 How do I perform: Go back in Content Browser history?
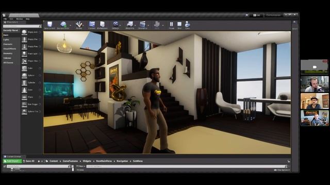click(39, 161)
